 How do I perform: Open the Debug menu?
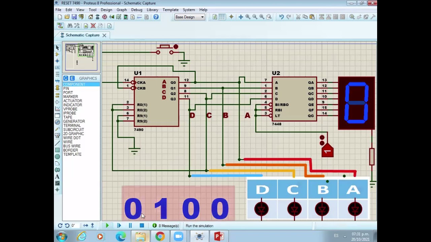[137, 10]
